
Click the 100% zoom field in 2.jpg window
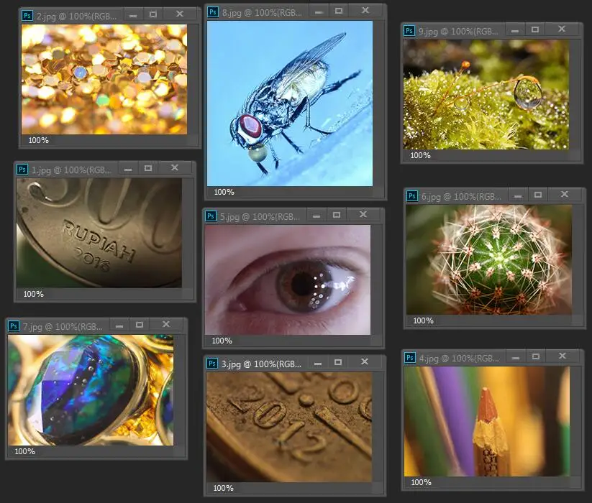39,140
